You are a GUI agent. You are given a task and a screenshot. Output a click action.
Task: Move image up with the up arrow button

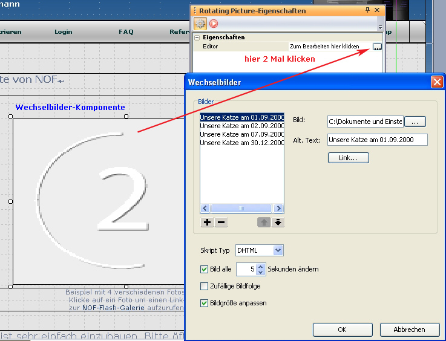point(264,222)
